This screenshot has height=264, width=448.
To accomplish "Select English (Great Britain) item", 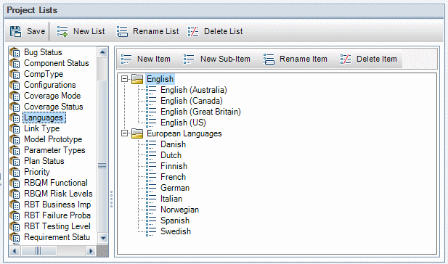I will [200, 112].
